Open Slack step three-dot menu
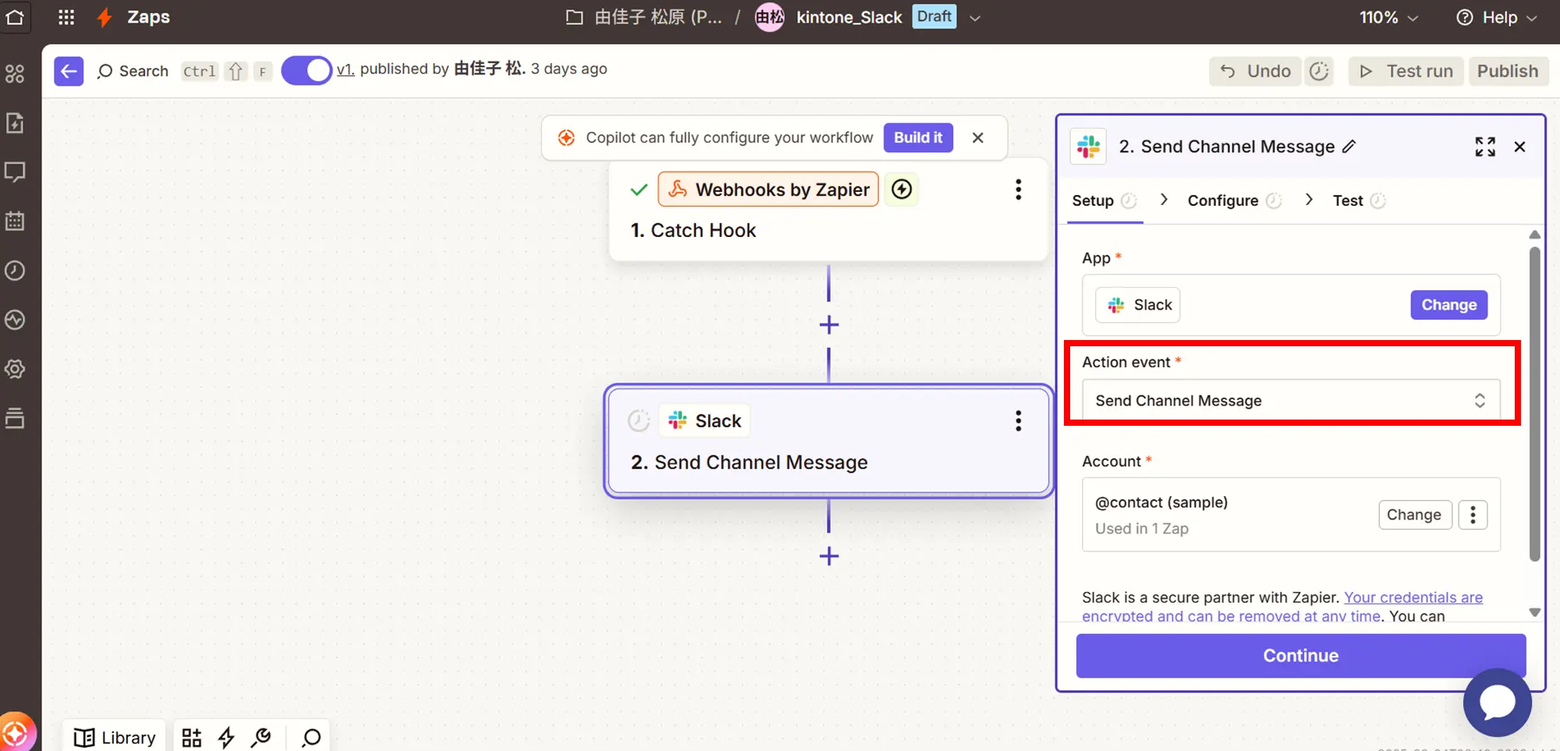 (1018, 421)
